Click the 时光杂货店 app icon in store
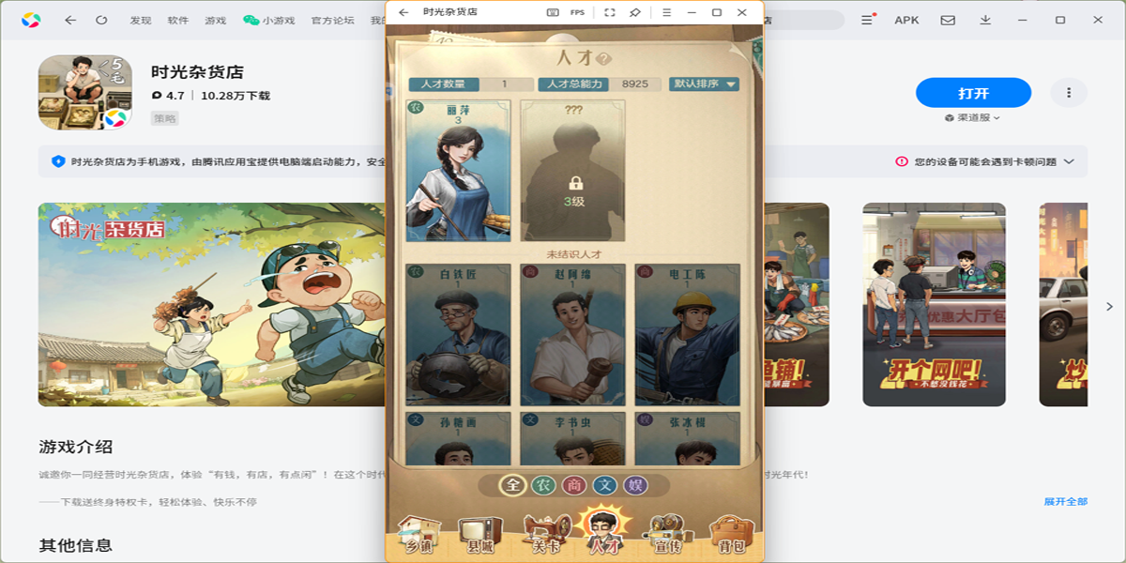This screenshot has height=563, width=1126. coord(84,92)
